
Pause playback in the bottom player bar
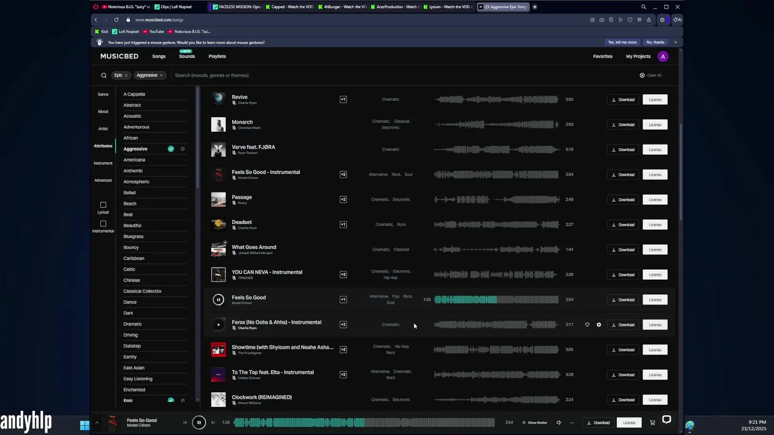(x=198, y=422)
